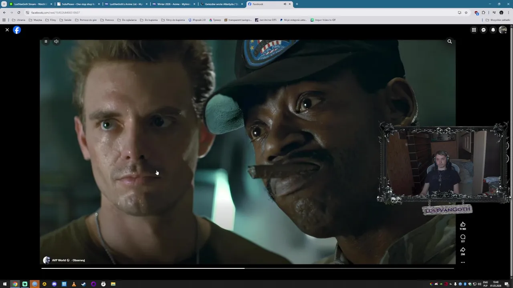The width and height of the screenshot is (513, 288).
Task: Close the Facebook browser tab
Action: pyautogui.click(x=290, y=4)
